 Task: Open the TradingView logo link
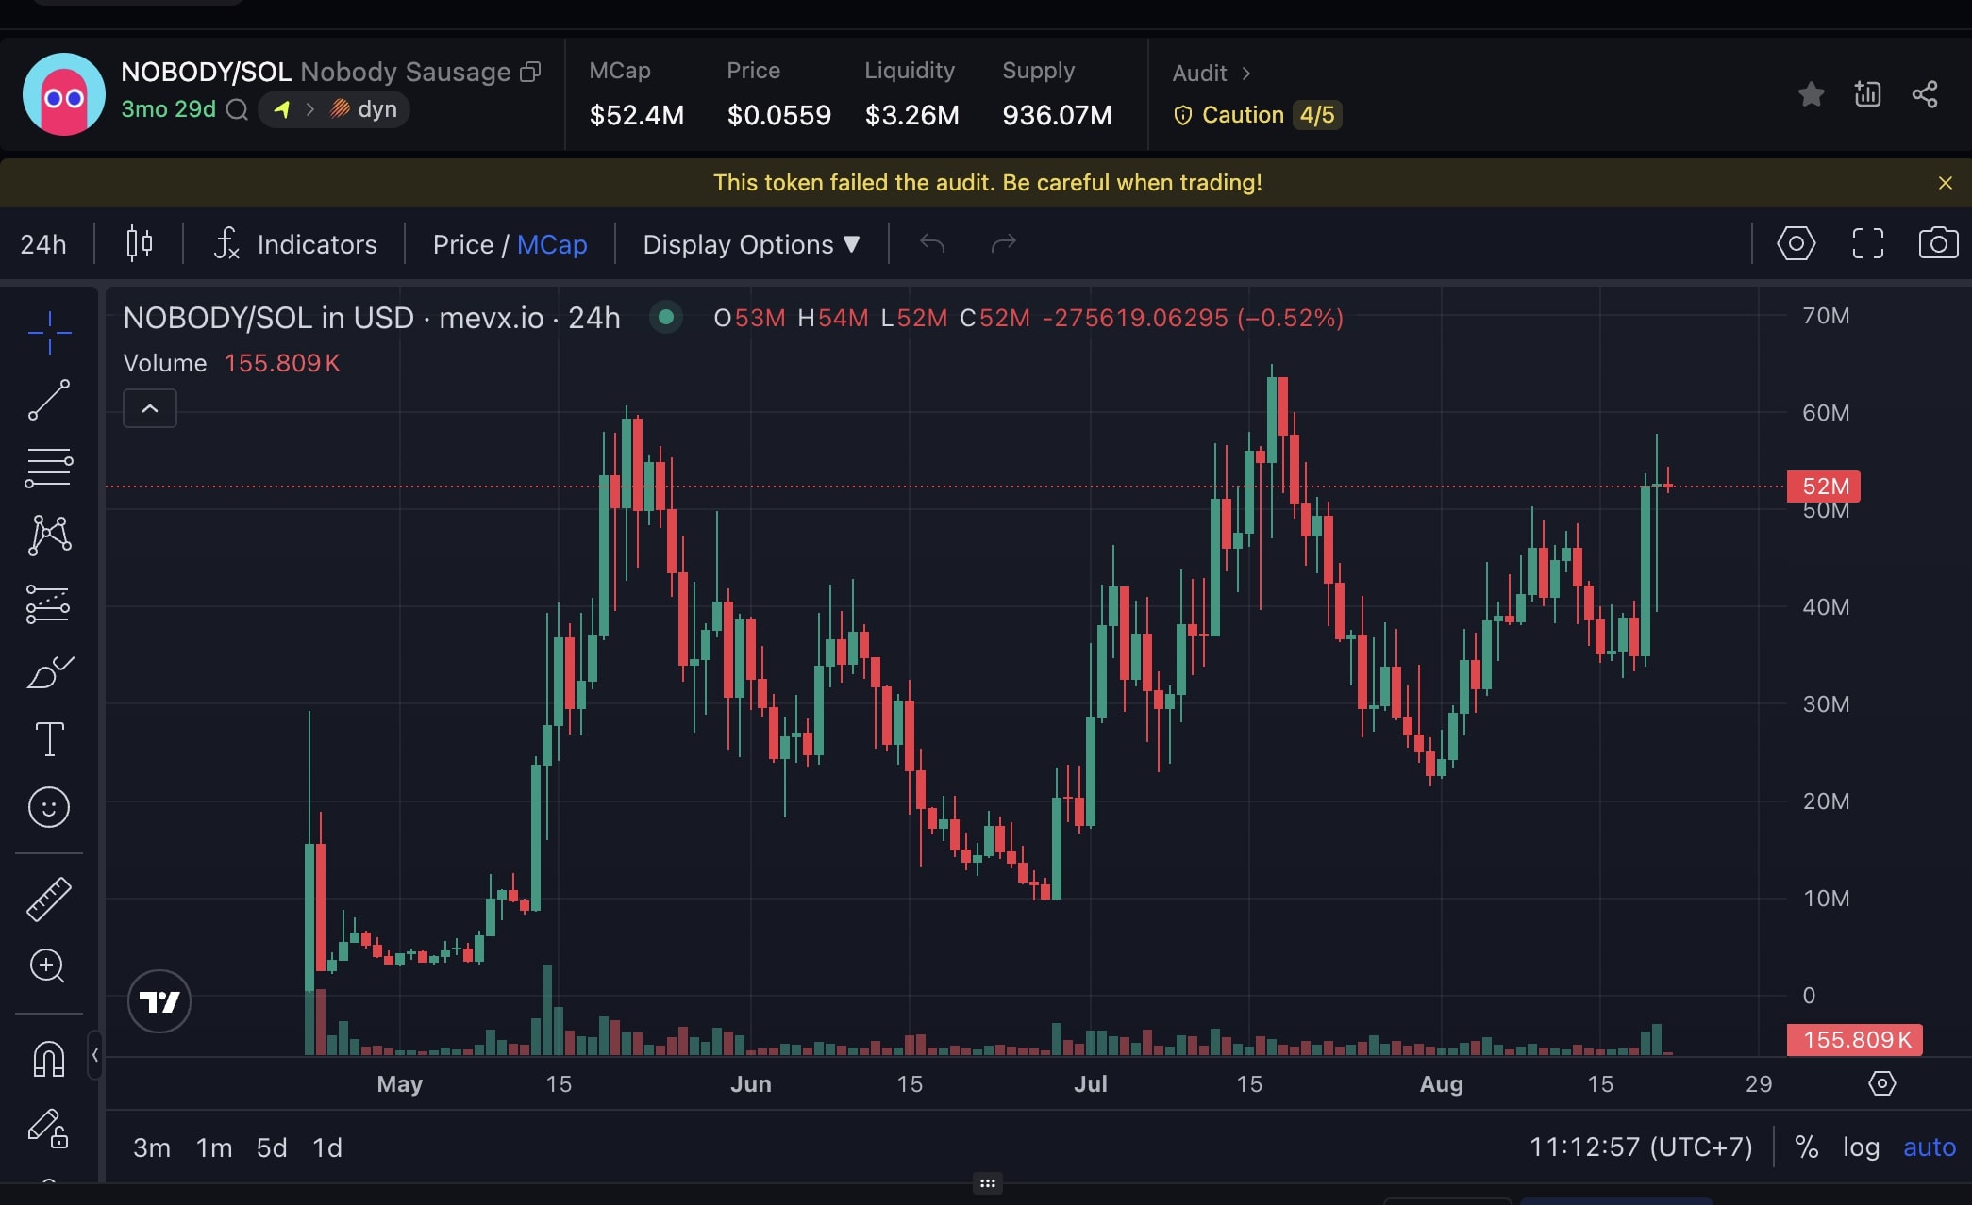point(159,1001)
